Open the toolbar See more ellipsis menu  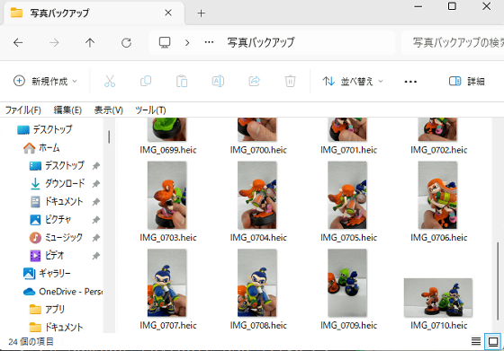click(410, 82)
